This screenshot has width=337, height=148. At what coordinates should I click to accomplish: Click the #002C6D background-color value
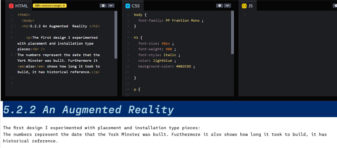pos(184,66)
